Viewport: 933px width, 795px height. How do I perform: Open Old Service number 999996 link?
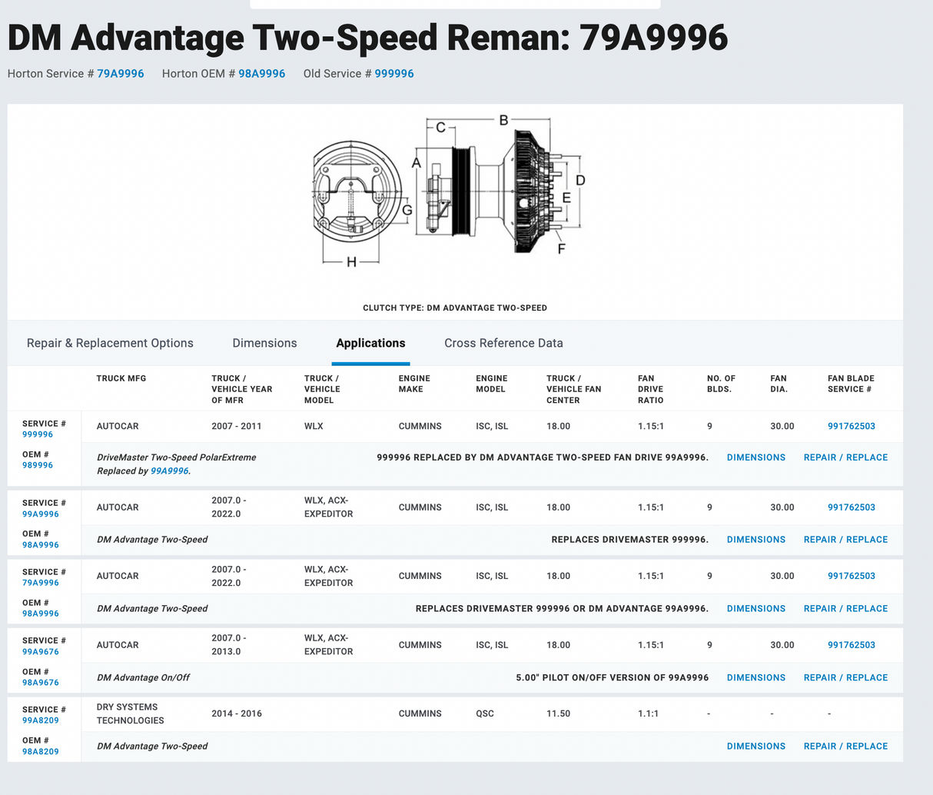pyautogui.click(x=393, y=74)
